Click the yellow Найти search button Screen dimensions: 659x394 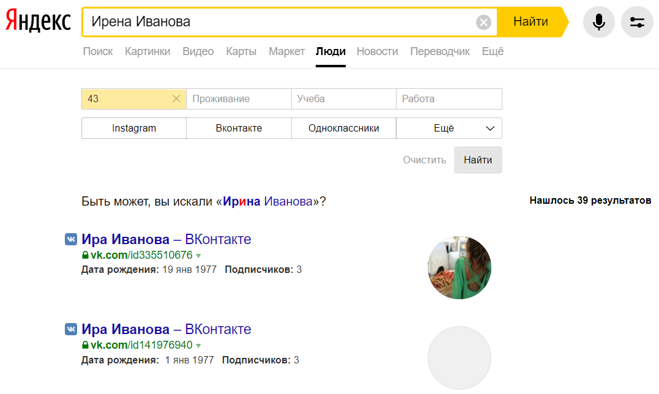pos(532,22)
